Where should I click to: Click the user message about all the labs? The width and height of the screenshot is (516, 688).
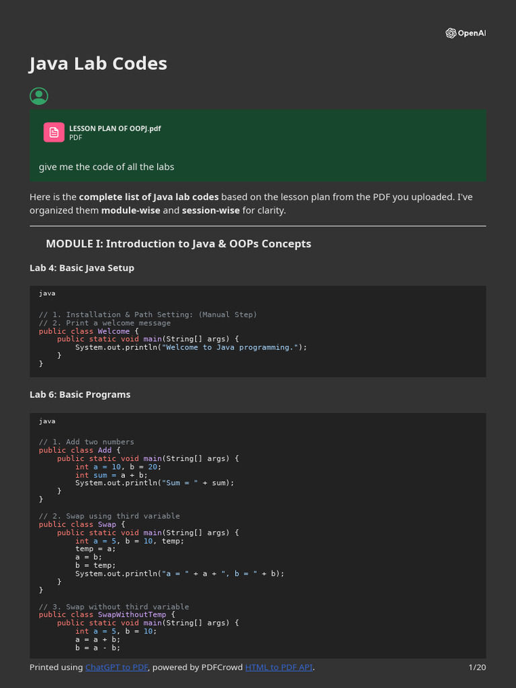click(106, 167)
